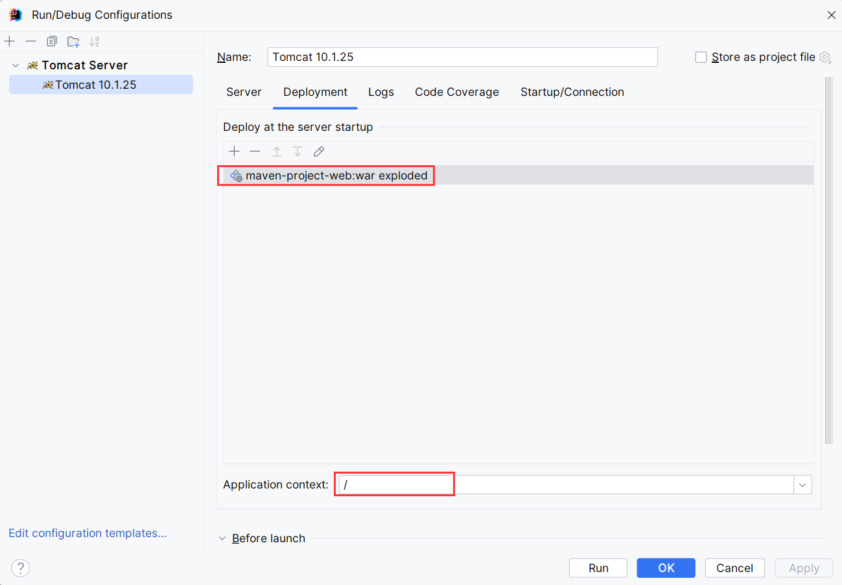Open Startup/Connection tab
842x585 pixels.
pos(572,92)
